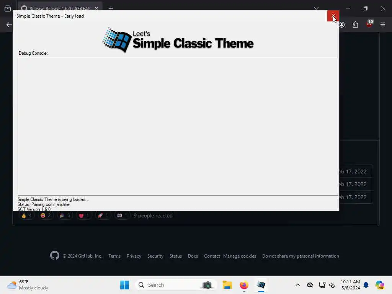Open the Contact footer link
The image size is (392, 294).
point(212,256)
